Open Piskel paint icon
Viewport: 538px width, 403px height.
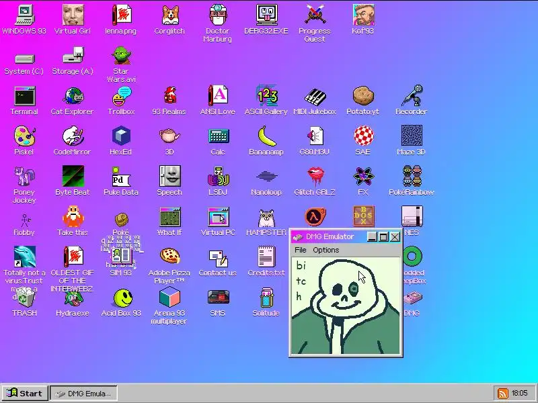[24, 136]
